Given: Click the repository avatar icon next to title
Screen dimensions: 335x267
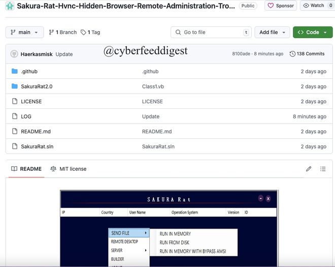Looking at the screenshot, I should tap(10, 6).
